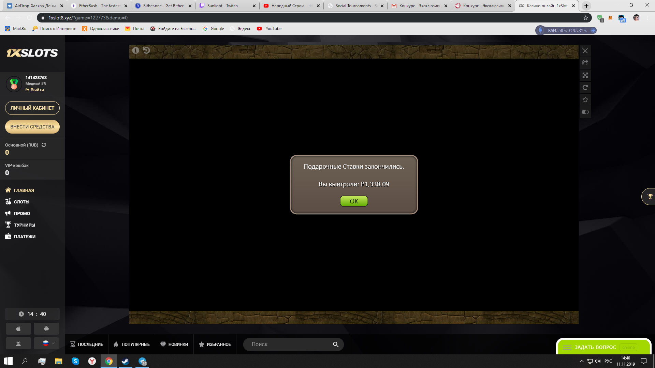
Task: Click the game info icon
Action: [x=135, y=50]
